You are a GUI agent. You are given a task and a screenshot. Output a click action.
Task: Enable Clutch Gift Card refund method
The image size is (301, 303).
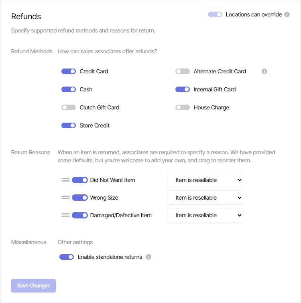[69, 107]
